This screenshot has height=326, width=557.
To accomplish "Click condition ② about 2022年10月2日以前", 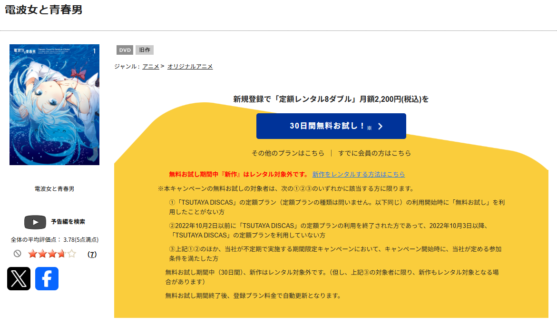I will tap(329, 230).
